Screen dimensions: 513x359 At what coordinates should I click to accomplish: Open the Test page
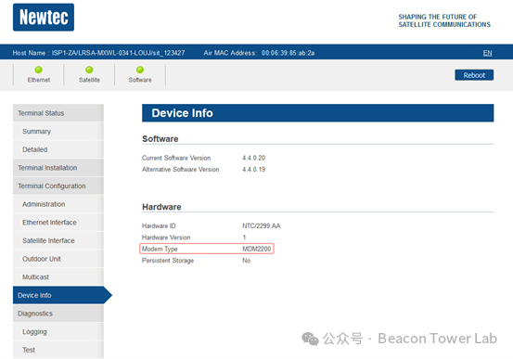(x=58, y=350)
